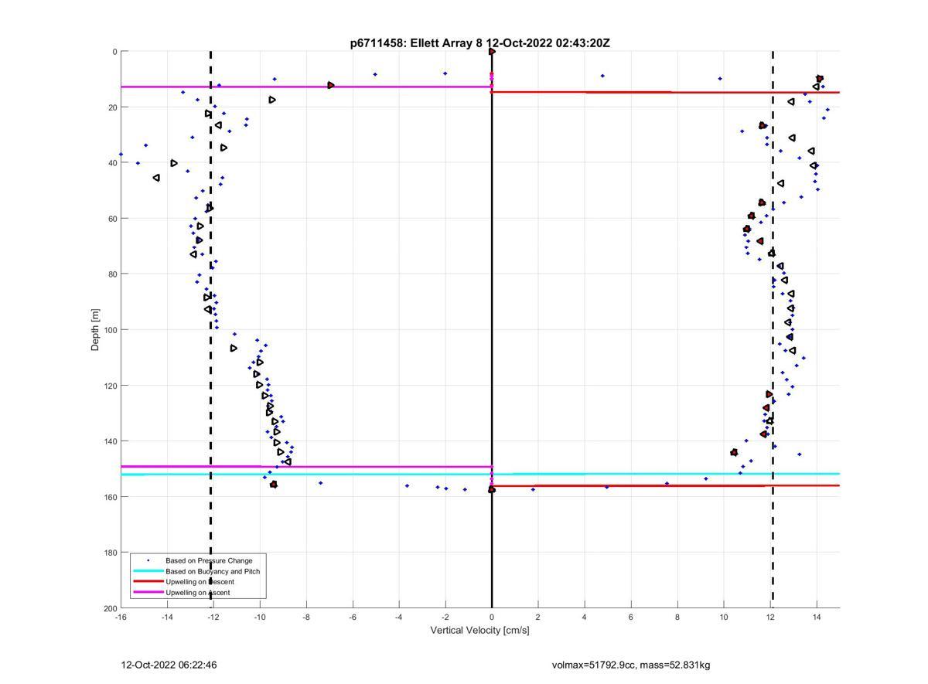Click x-axis tick label '8'
928x684 pixels.
677,617
